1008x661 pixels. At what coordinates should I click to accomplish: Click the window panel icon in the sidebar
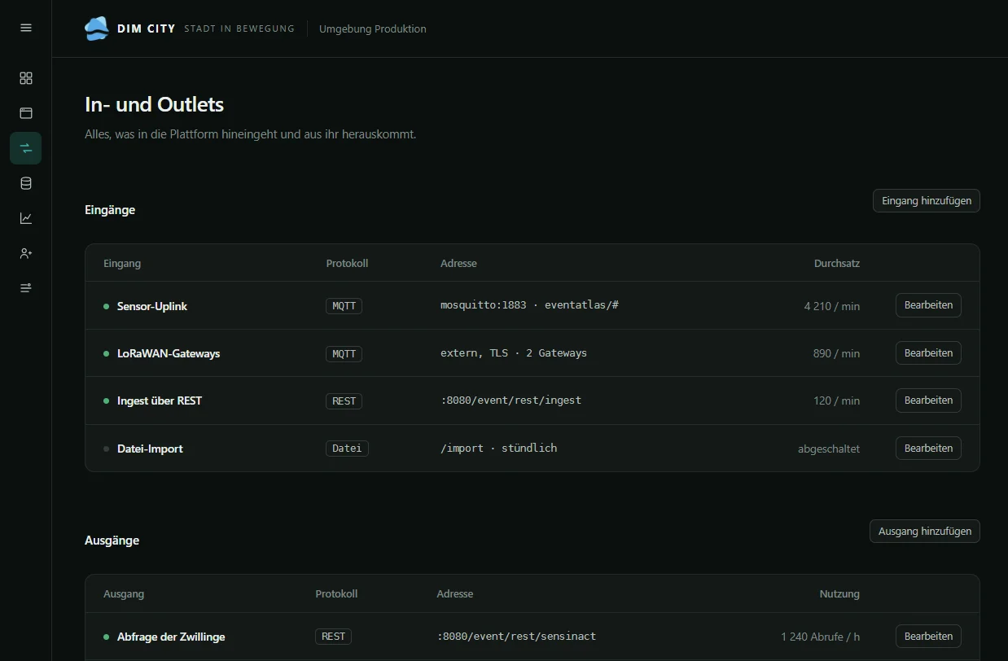pyautogui.click(x=26, y=113)
